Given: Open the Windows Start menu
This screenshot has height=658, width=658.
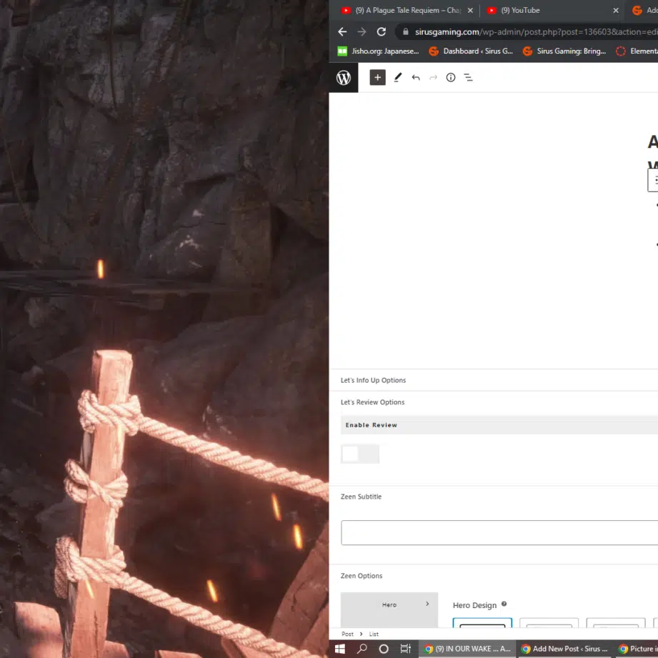Looking at the screenshot, I should coord(340,649).
